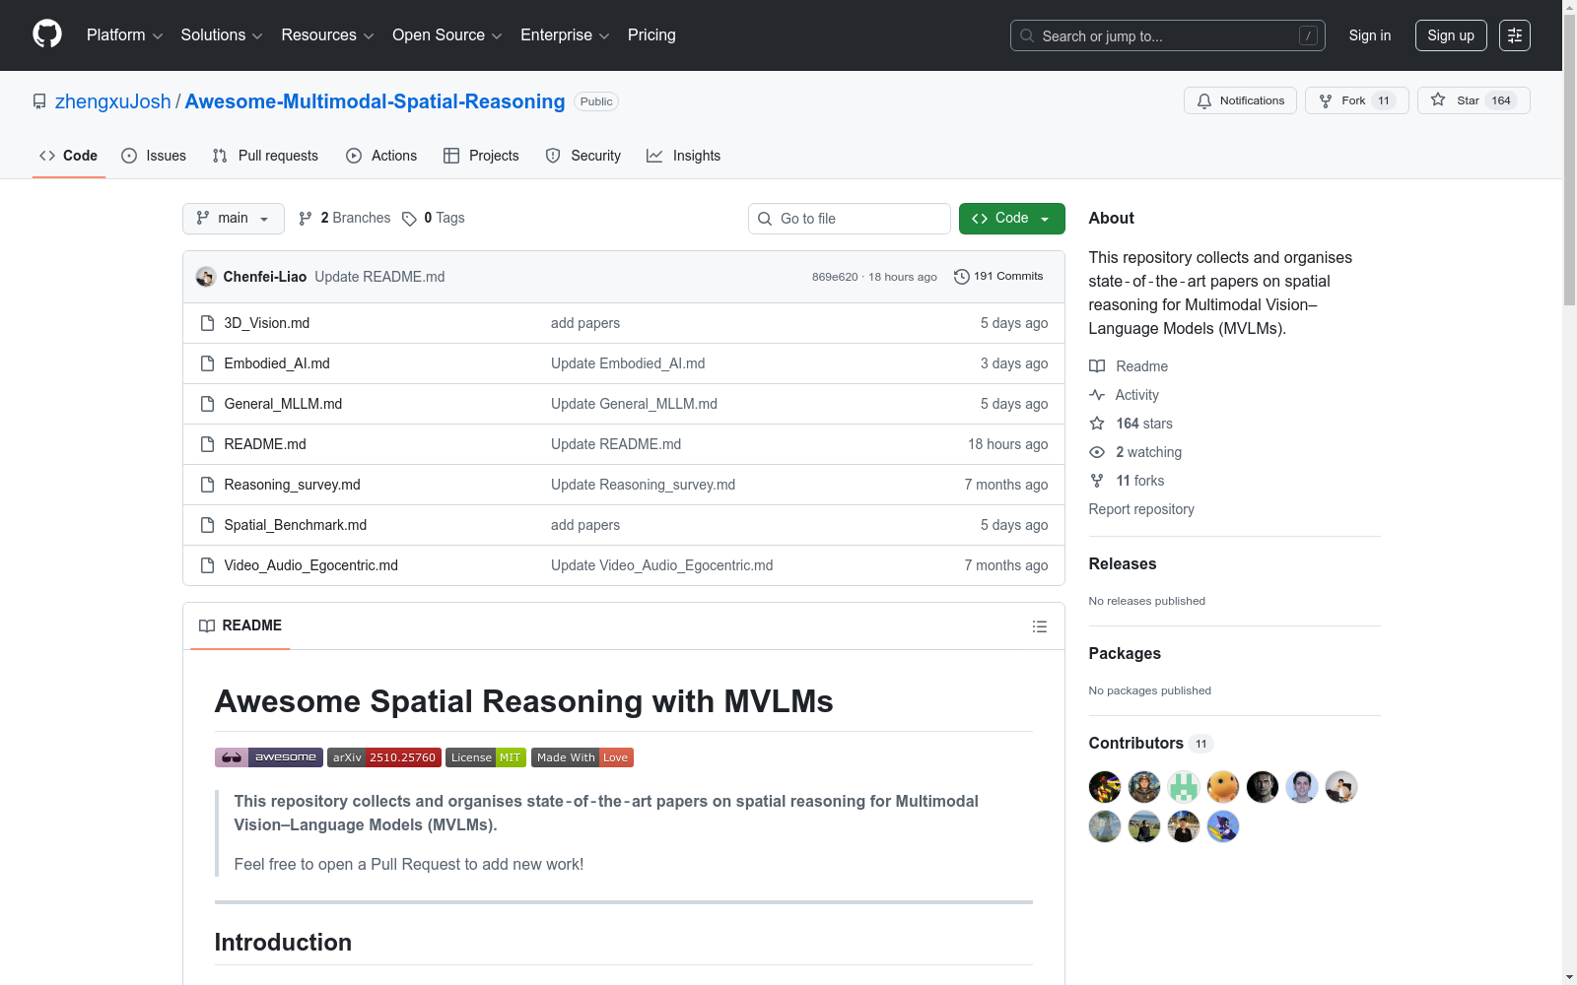Viewport: 1577px width, 985px height.
Task: Open the Contributors 11 heading link
Action: [x=1150, y=743]
